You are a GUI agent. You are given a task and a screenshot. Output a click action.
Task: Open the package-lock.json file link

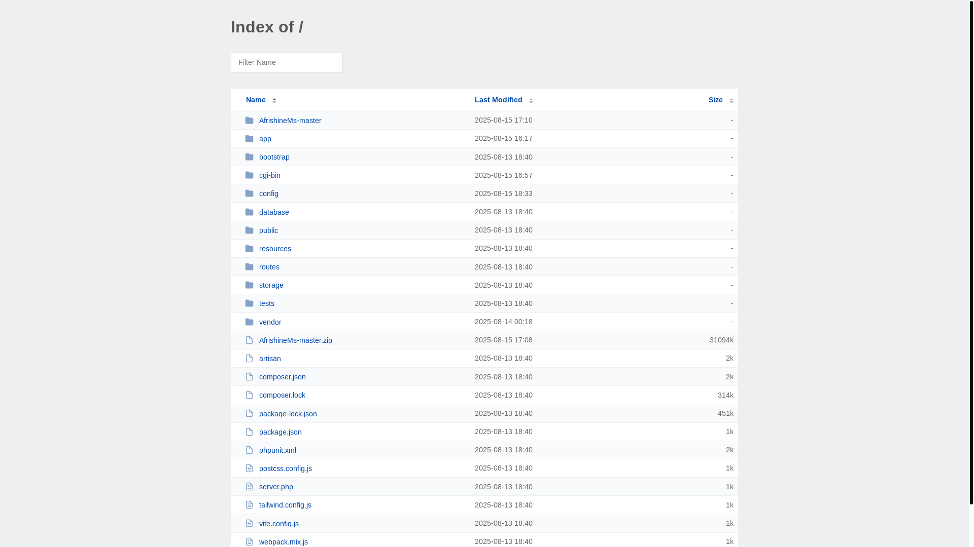(288, 414)
